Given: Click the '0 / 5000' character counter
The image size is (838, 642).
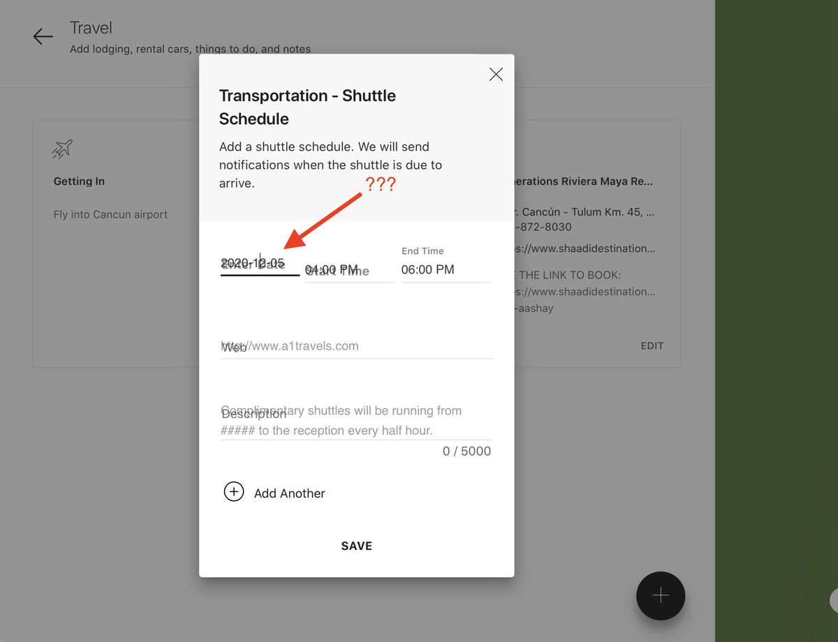Looking at the screenshot, I should 466,451.
